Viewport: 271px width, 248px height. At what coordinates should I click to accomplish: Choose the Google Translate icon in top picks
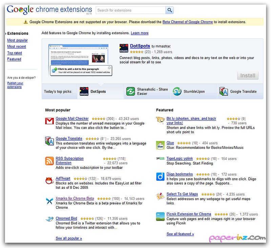tap(224, 91)
